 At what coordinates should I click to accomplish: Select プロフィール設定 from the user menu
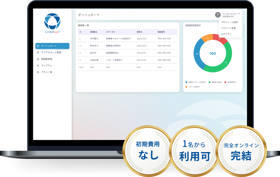tap(229, 22)
